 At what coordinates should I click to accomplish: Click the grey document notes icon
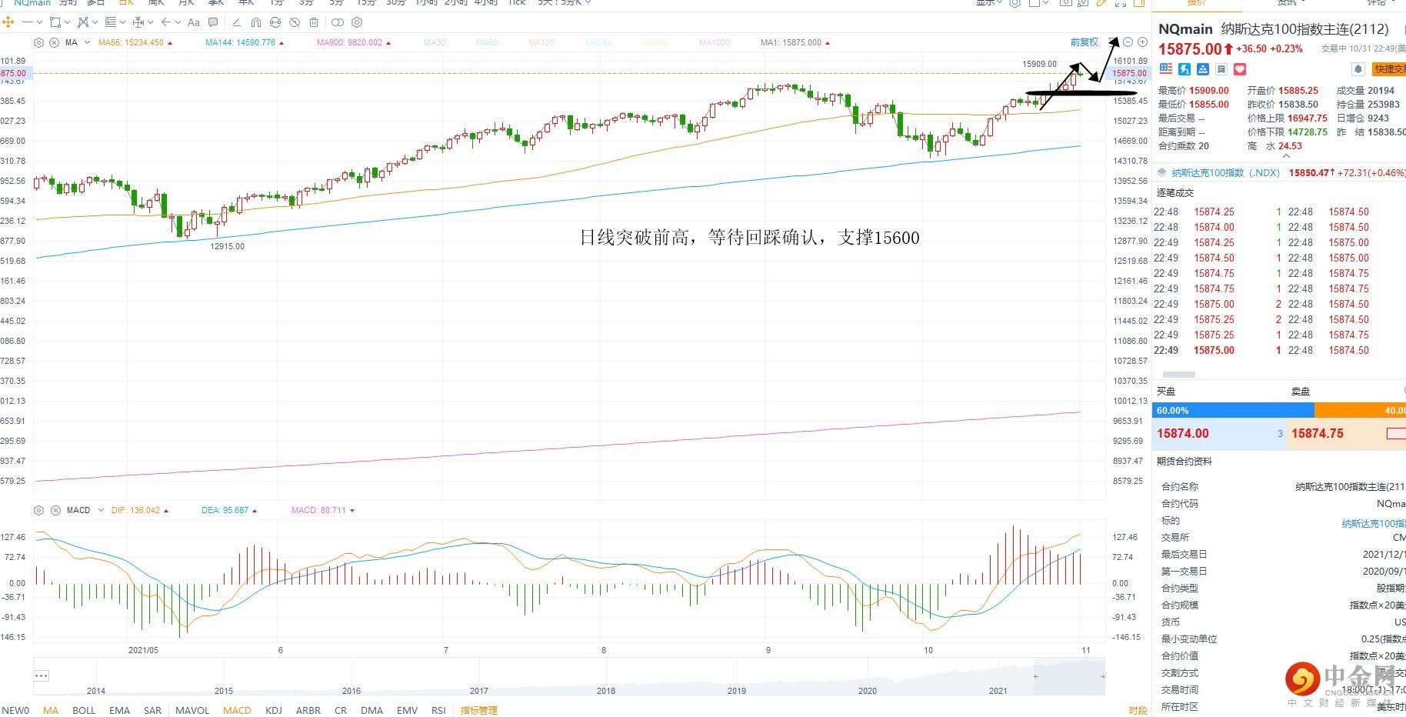coord(1221,69)
